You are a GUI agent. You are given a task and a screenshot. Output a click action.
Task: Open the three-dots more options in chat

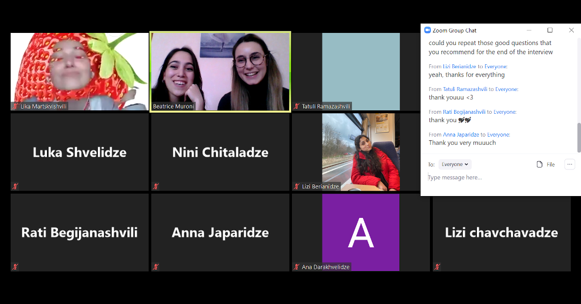point(570,165)
